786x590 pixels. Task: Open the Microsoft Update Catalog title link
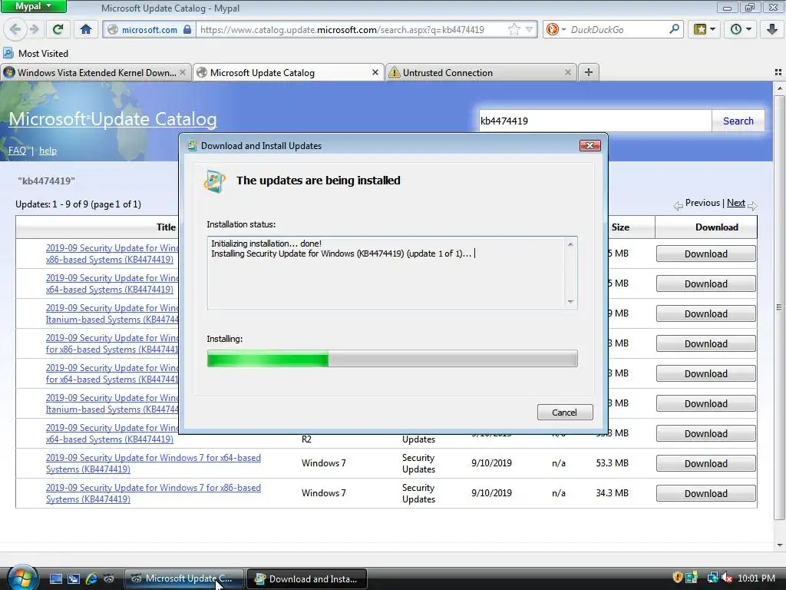coord(113,119)
